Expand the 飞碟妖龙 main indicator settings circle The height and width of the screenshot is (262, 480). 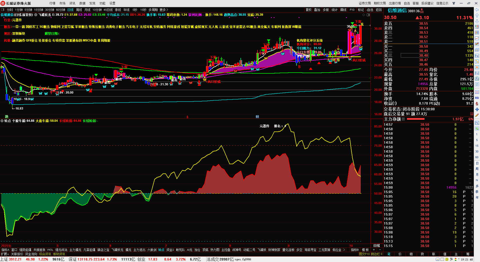[36, 15]
